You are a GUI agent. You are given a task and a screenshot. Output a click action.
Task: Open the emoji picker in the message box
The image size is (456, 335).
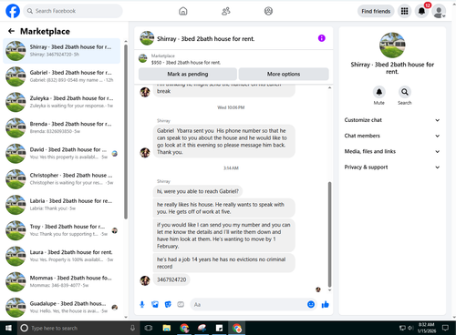click(x=311, y=304)
